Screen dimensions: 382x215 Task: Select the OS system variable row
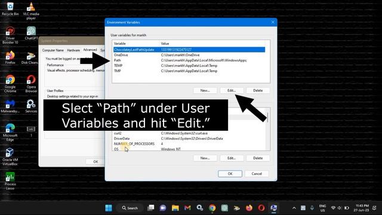(x=189, y=149)
